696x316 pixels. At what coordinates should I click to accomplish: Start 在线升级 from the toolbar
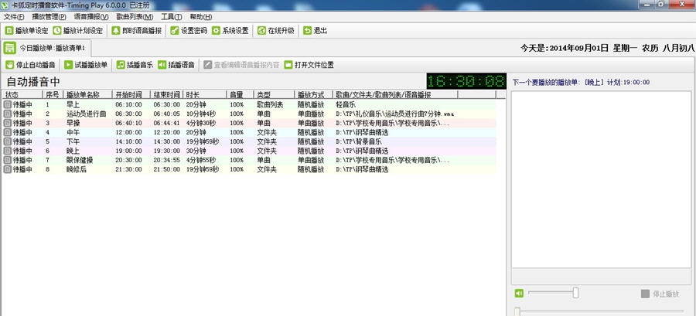click(275, 31)
